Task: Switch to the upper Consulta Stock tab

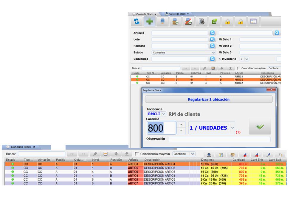Action: click(x=145, y=14)
